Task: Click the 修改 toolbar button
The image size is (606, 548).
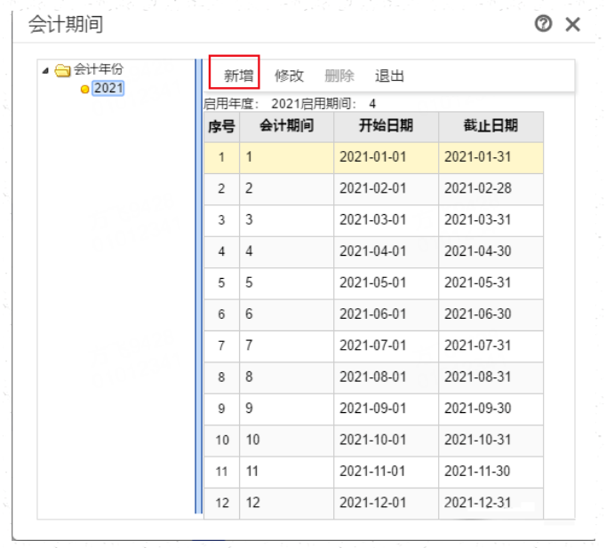Action: 289,75
